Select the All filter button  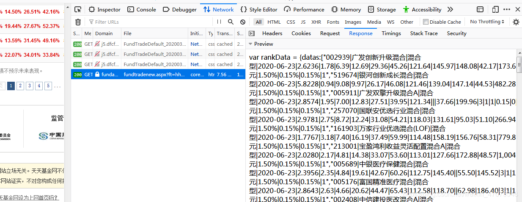click(x=259, y=22)
